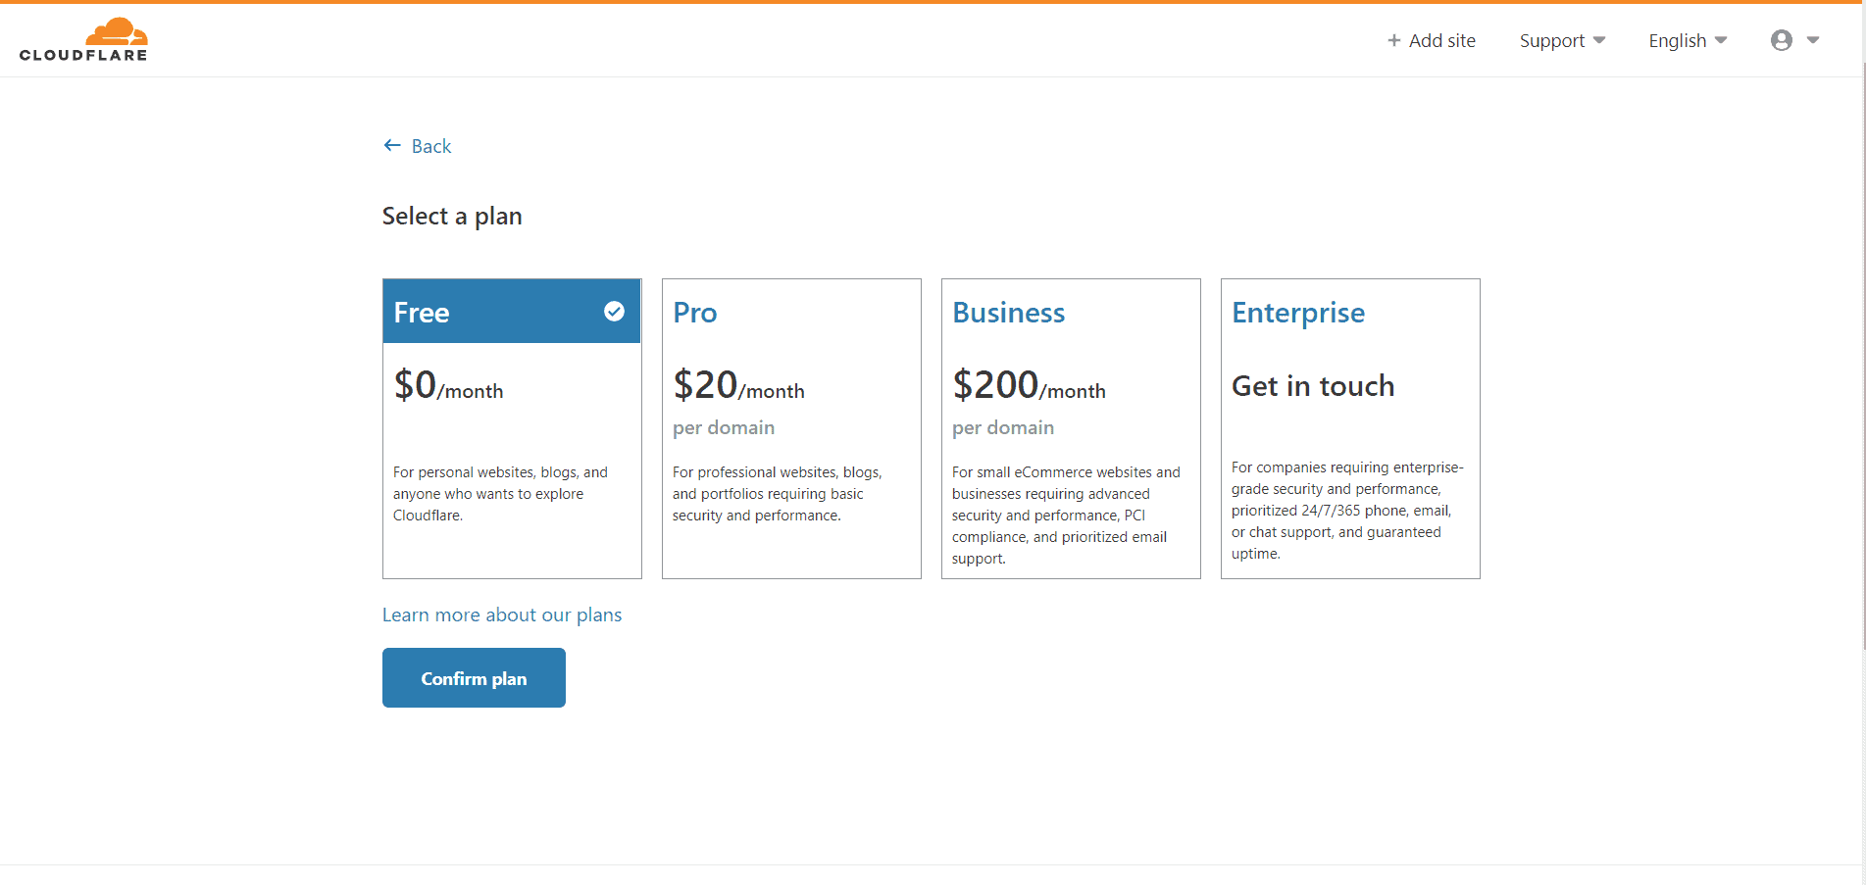Expand the account menu arrow
1866x885 pixels.
click(x=1813, y=40)
